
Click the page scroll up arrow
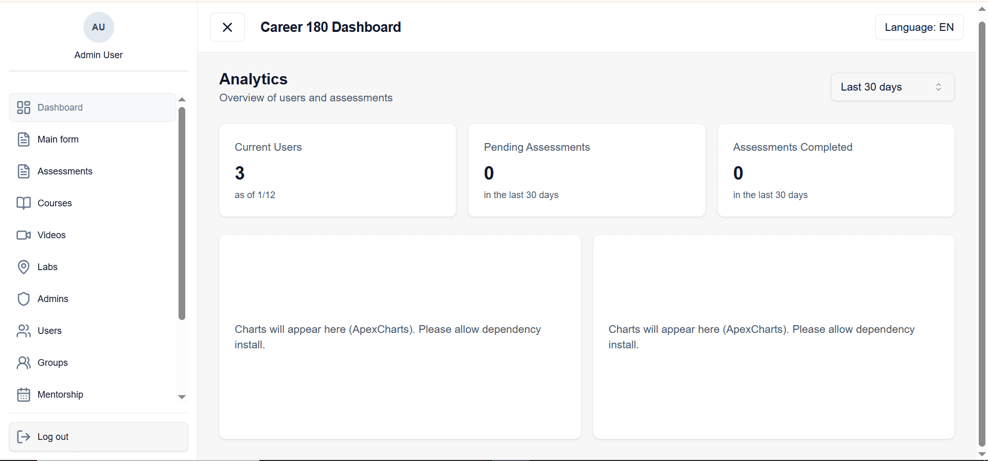(x=982, y=9)
